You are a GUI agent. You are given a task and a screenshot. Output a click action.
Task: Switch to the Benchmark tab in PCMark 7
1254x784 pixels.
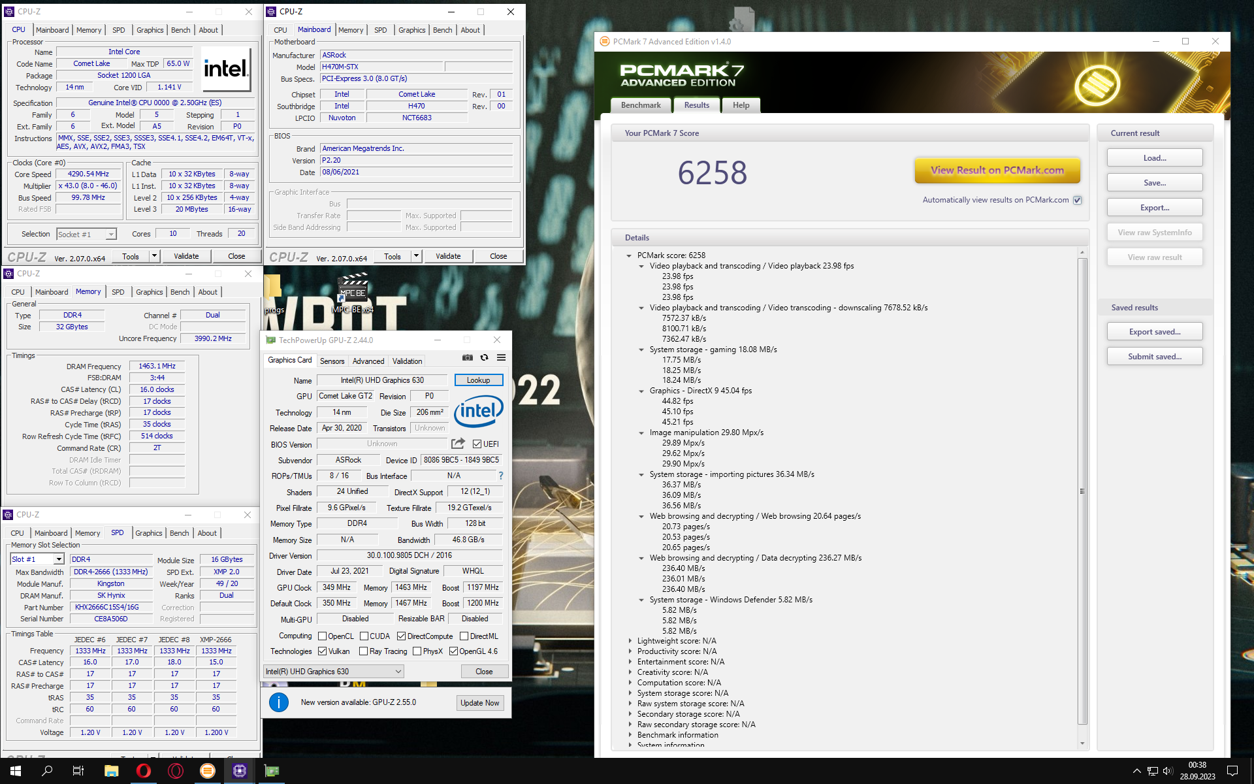tap(641, 105)
